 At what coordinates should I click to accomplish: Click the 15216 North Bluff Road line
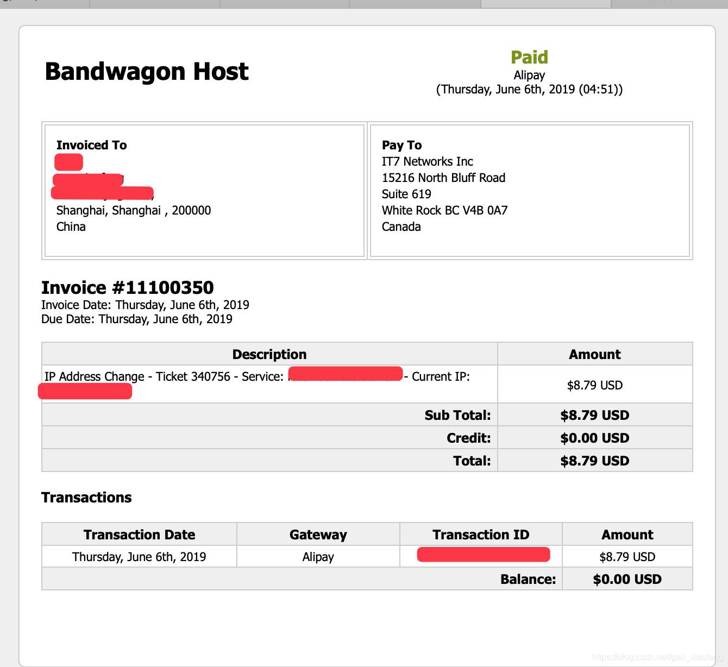pyautogui.click(x=443, y=178)
